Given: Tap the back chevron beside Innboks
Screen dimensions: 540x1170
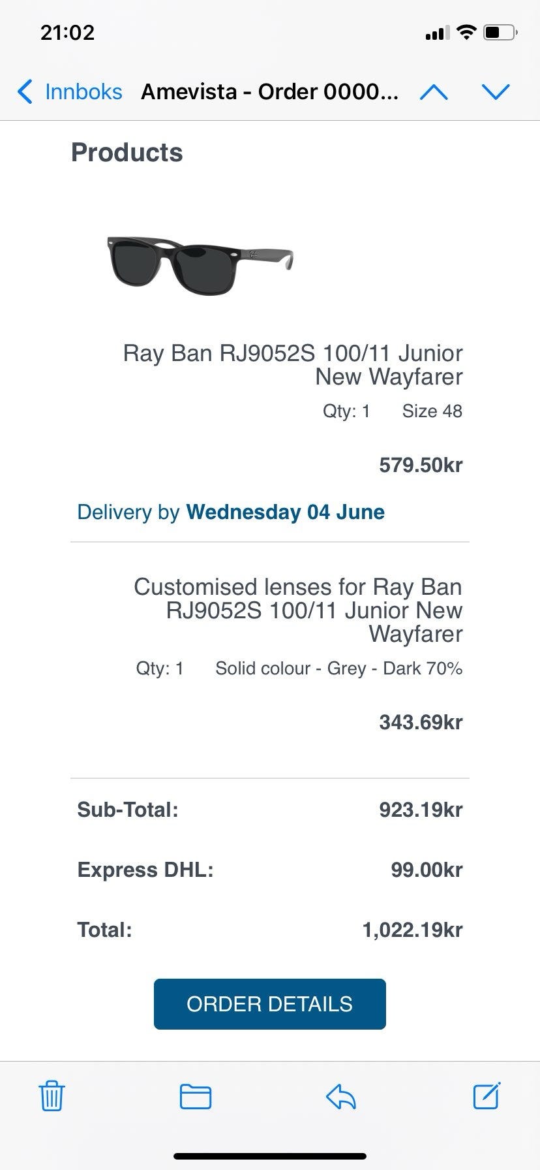Looking at the screenshot, I should [x=25, y=92].
